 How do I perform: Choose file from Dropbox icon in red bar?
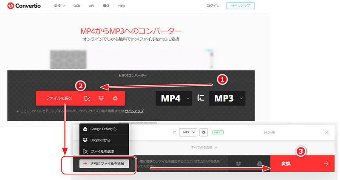[x=101, y=98]
